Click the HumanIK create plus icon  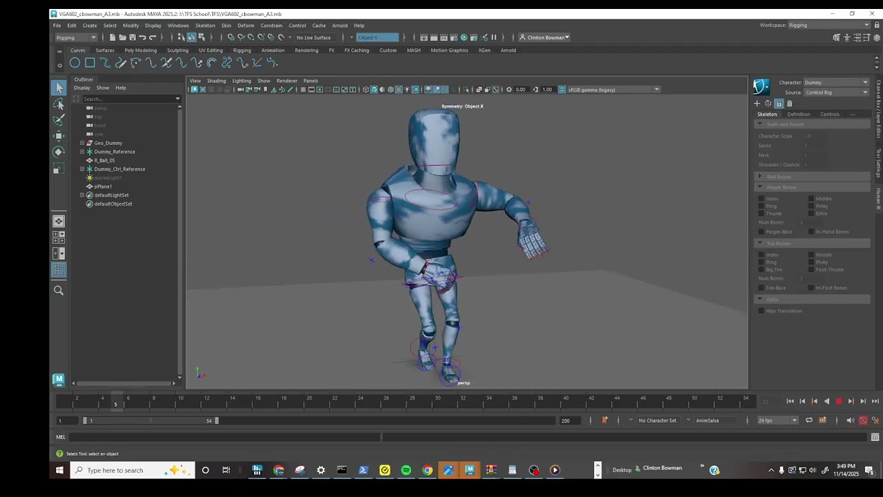[x=757, y=104]
